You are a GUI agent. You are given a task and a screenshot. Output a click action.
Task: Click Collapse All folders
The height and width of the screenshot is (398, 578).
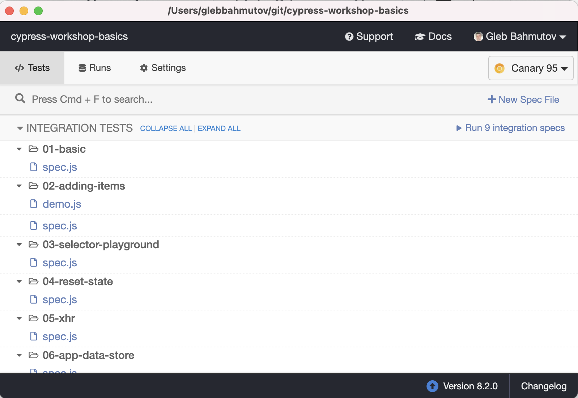(x=166, y=128)
